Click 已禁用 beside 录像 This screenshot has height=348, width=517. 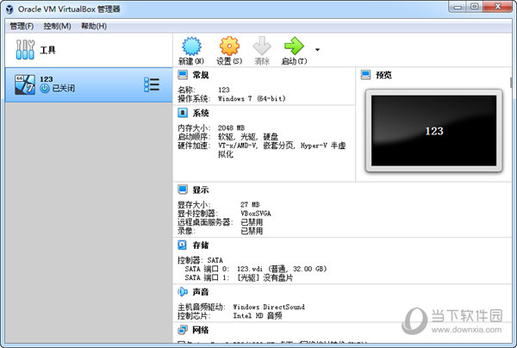(x=252, y=231)
